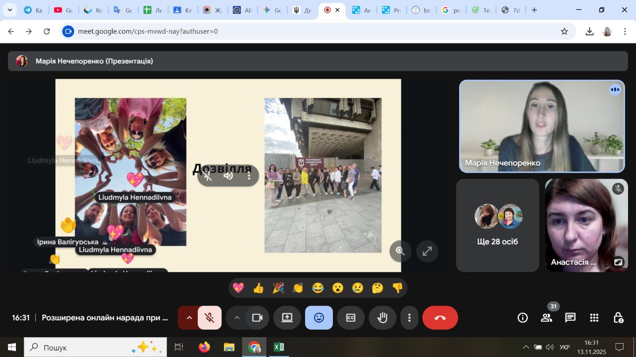Click the present screen button
The width and height of the screenshot is (636, 357).
coord(287,318)
